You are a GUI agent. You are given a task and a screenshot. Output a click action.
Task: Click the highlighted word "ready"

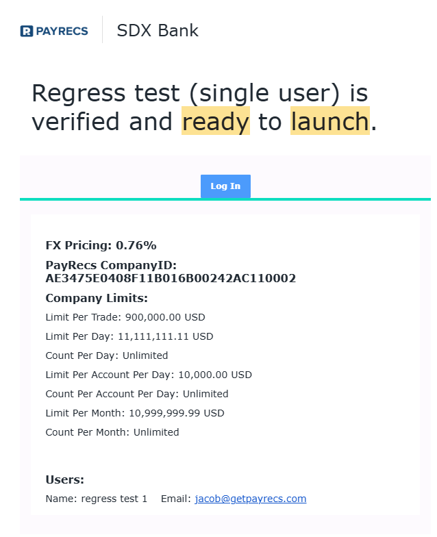215,121
